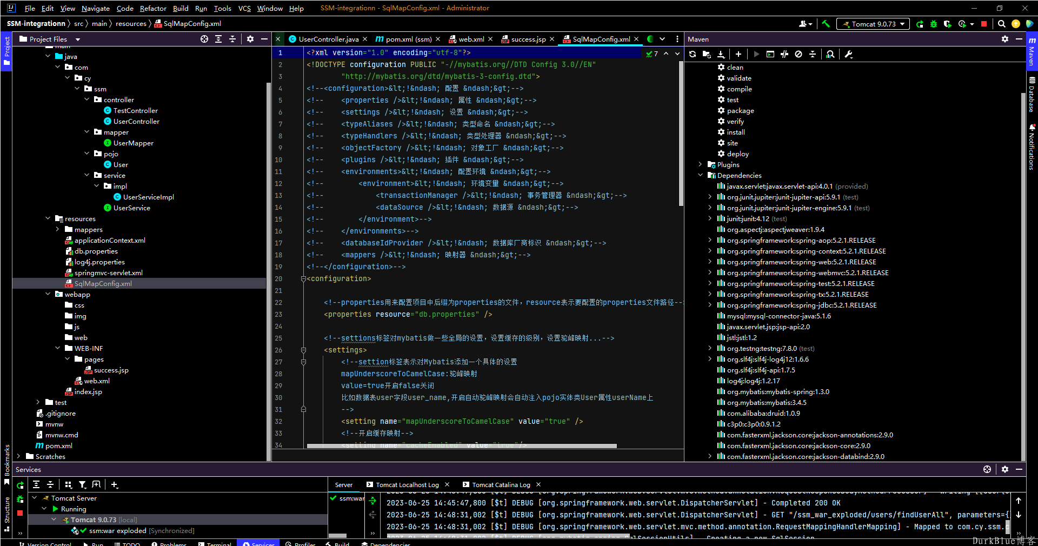The image size is (1038, 546).
Task: Stop Tomcat with red square in main toolbar
Action: coord(984,24)
